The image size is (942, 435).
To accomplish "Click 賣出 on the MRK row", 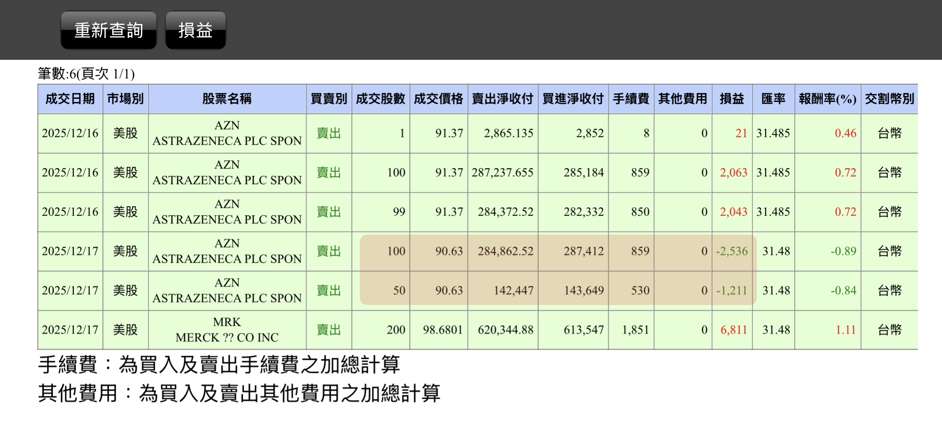I will click(329, 329).
